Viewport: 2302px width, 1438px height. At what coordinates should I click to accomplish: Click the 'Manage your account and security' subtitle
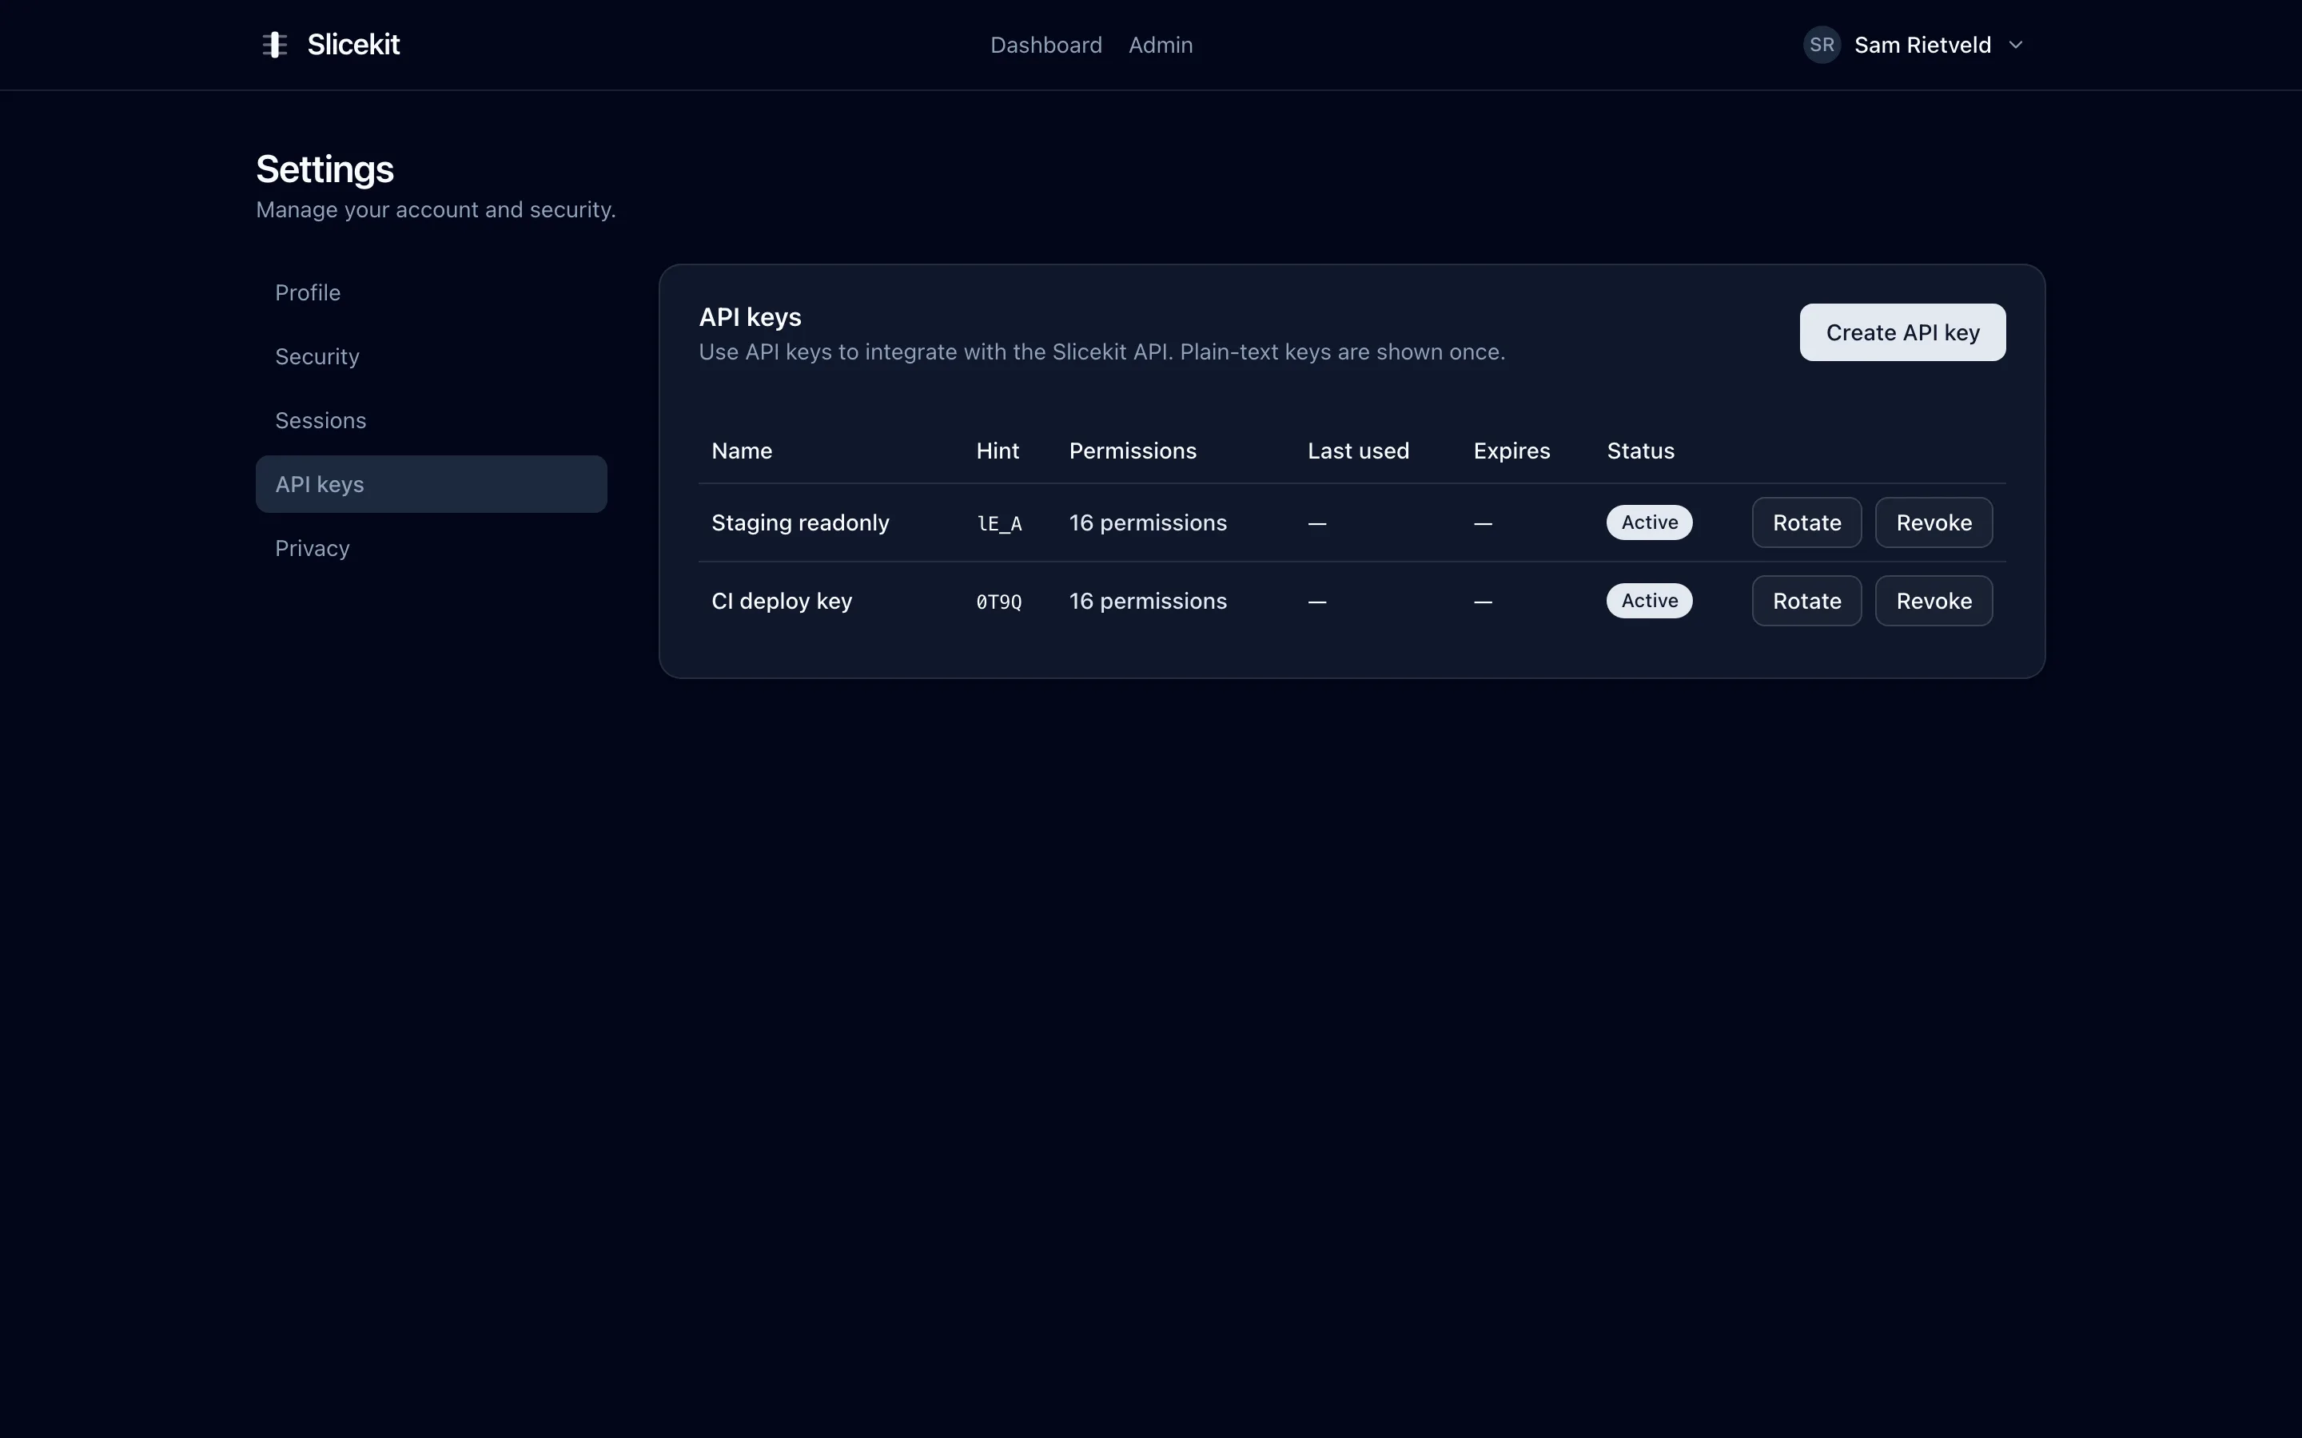click(x=436, y=209)
